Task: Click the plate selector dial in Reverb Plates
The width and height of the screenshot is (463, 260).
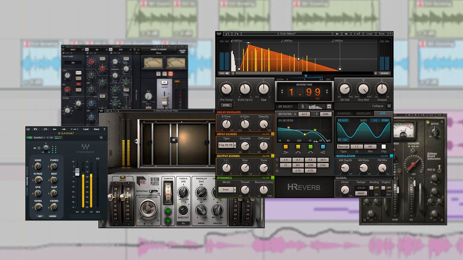Action: (x=149, y=209)
